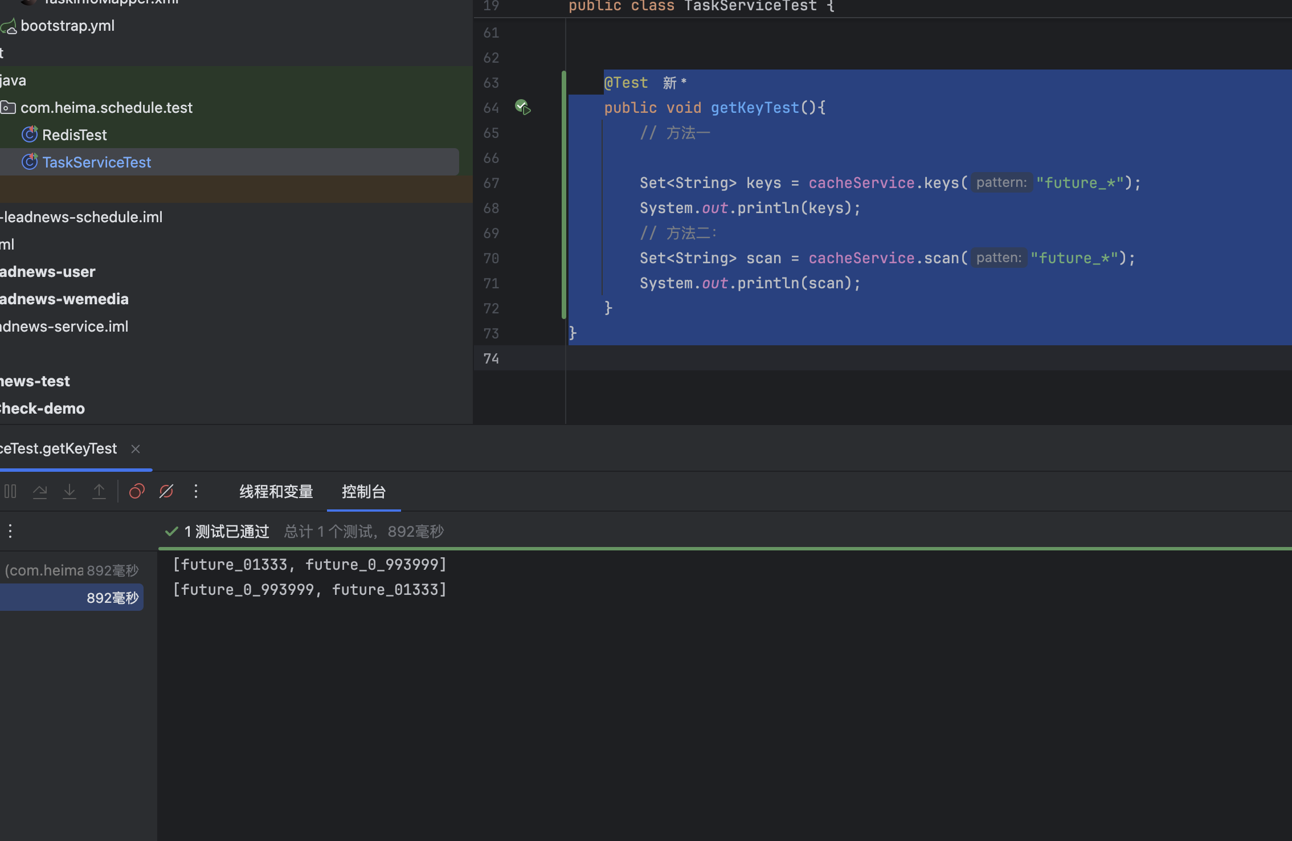This screenshot has height=841, width=1292.
Task: Click the second console output line future_0_993999
Action: (310, 590)
